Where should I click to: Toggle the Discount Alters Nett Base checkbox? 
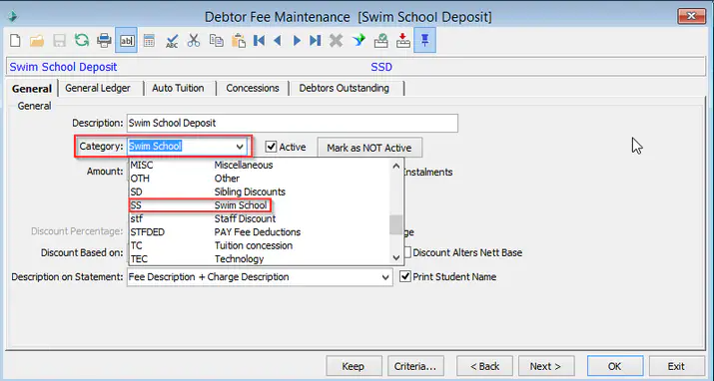(x=408, y=252)
